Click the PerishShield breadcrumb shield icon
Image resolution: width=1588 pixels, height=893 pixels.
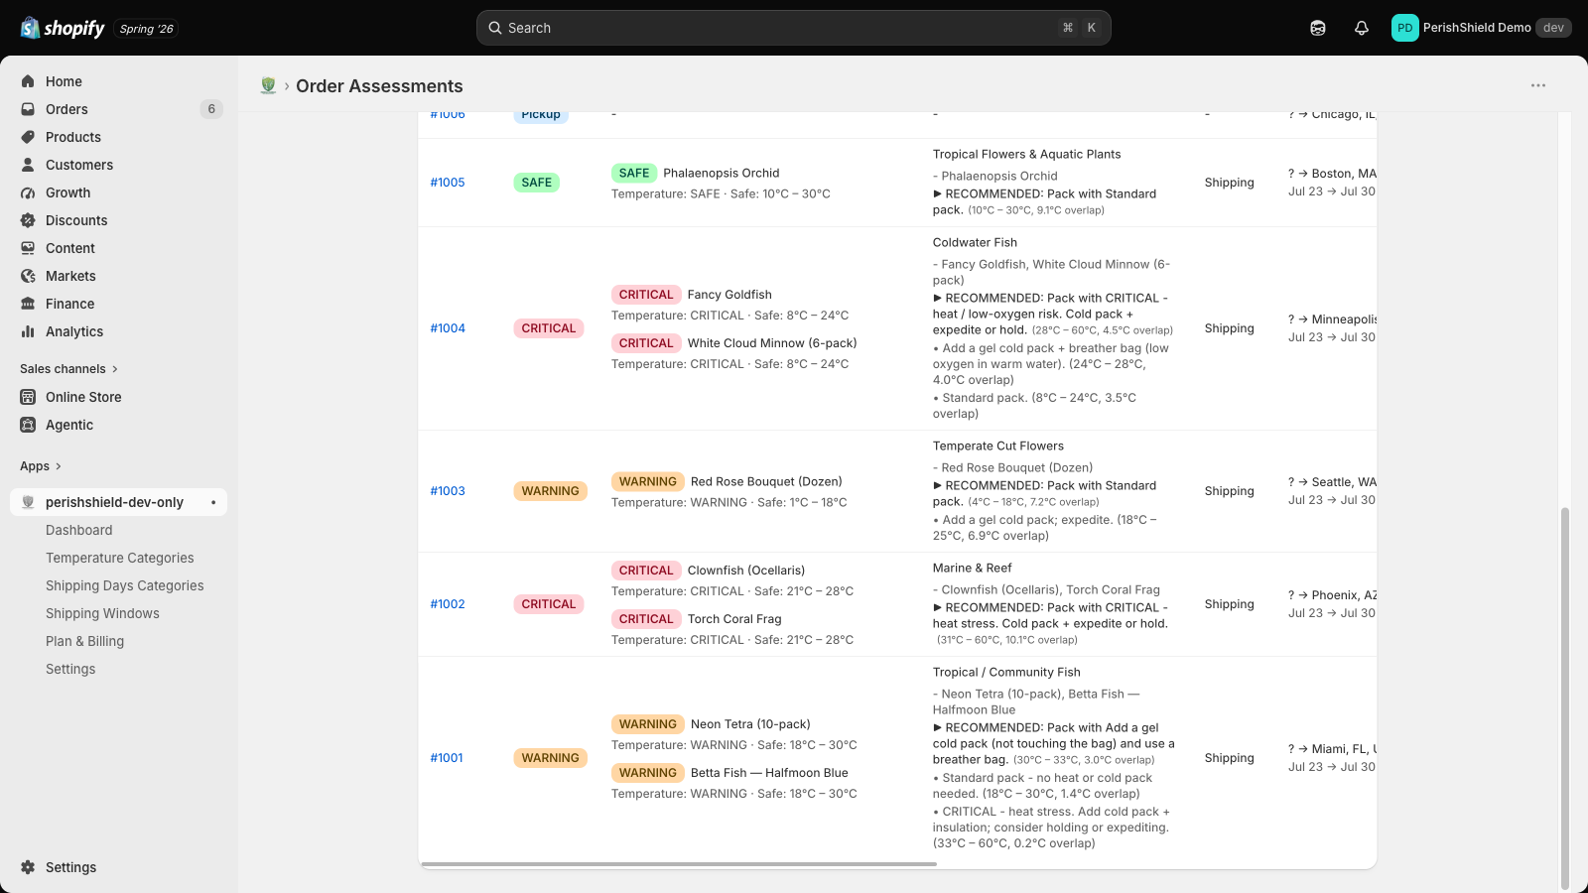[268, 86]
